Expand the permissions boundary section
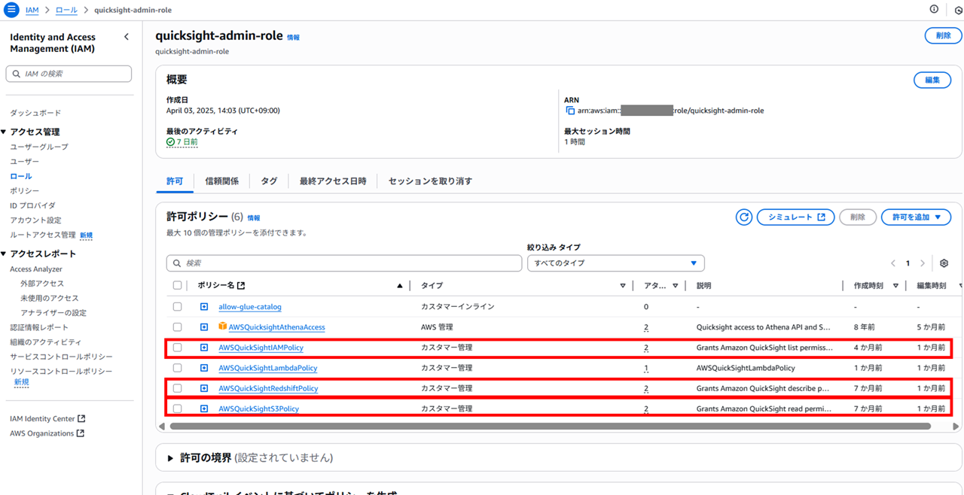Screen dimensions: 964x495 tap(170, 457)
